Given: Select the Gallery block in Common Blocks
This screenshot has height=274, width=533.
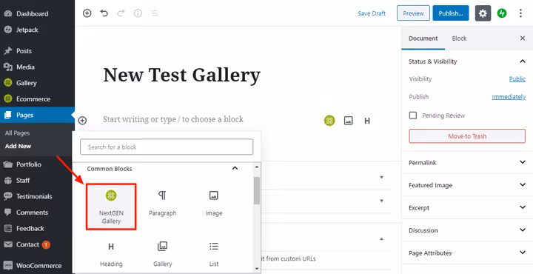Looking at the screenshot, I should click(x=162, y=254).
